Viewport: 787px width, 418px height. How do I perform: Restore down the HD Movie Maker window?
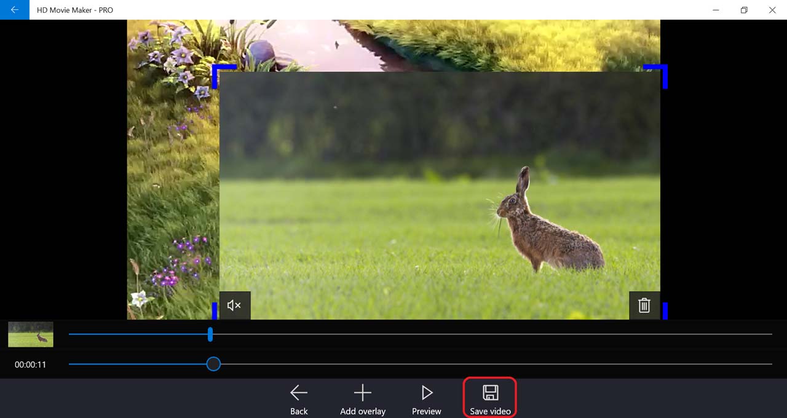pyautogui.click(x=744, y=10)
